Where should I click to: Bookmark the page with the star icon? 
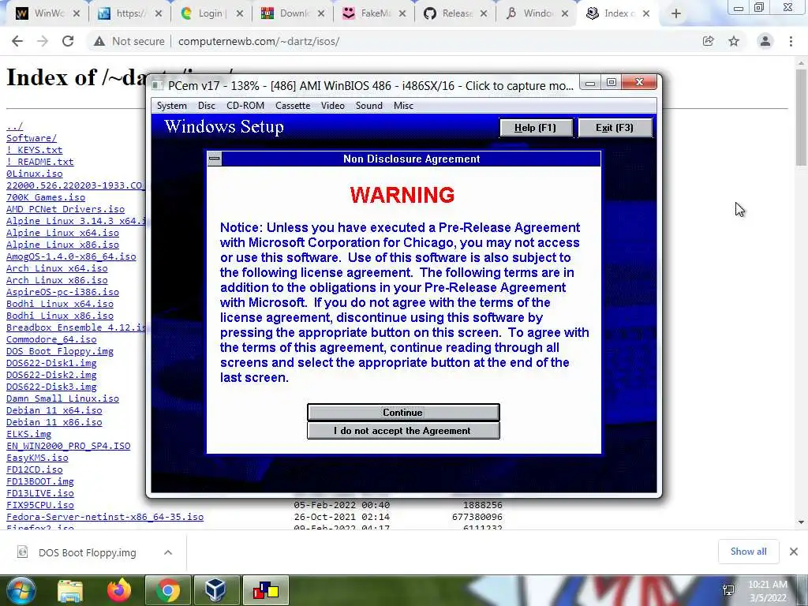point(734,41)
